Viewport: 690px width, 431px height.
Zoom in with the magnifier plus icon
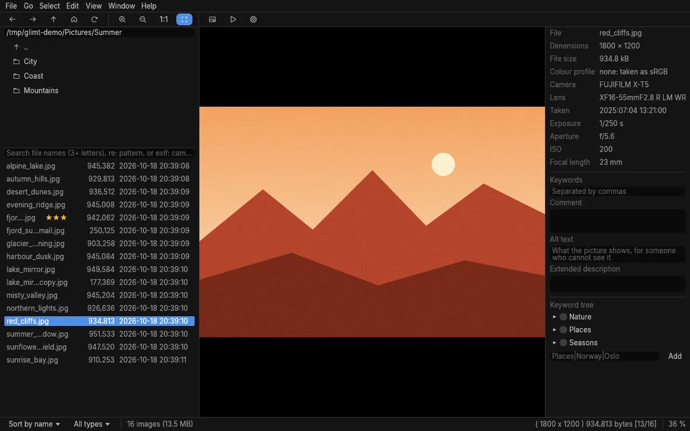[x=122, y=19]
